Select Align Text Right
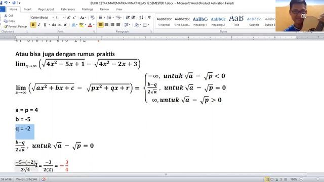 pyautogui.click(x=112, y=25)
